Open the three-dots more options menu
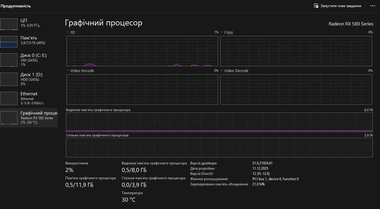380x209 pixels. coord(373,6)
